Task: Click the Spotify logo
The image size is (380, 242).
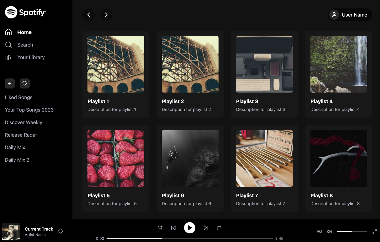Action: coord(25,12)
